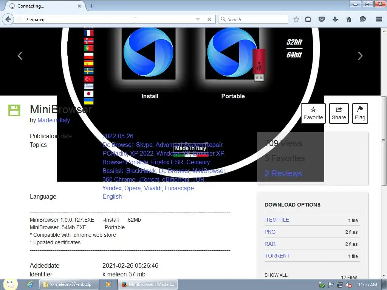Open the URL history dropdown arrow

point(198,19)
